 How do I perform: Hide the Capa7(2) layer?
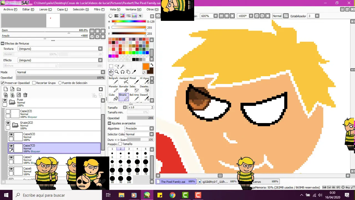click(11, 146)
